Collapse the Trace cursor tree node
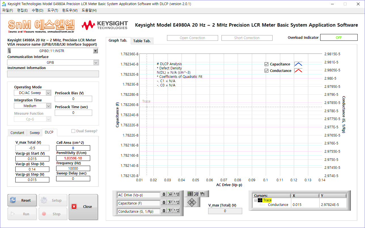Image resolution: width=365 pixels, height=228 pixels. (256, 200)
